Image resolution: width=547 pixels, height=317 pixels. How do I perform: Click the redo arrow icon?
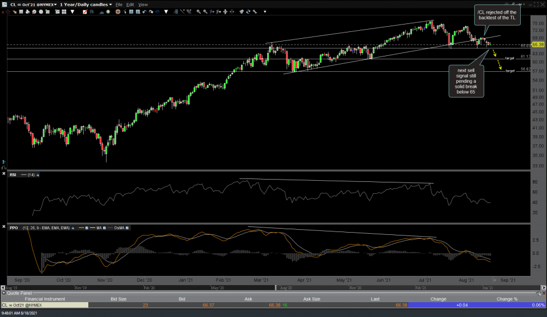coord(150,12)
